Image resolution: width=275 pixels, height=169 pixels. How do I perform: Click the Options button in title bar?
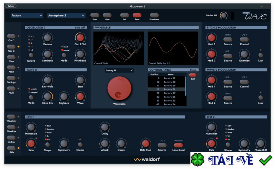click(x=11, y=6)
